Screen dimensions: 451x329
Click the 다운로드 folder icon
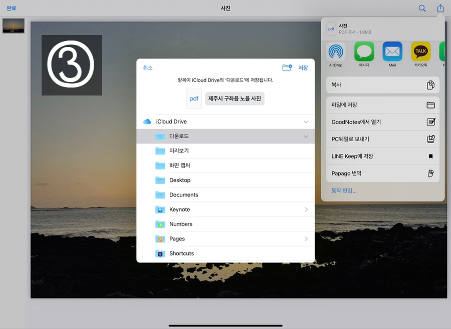tap(160, 136)
